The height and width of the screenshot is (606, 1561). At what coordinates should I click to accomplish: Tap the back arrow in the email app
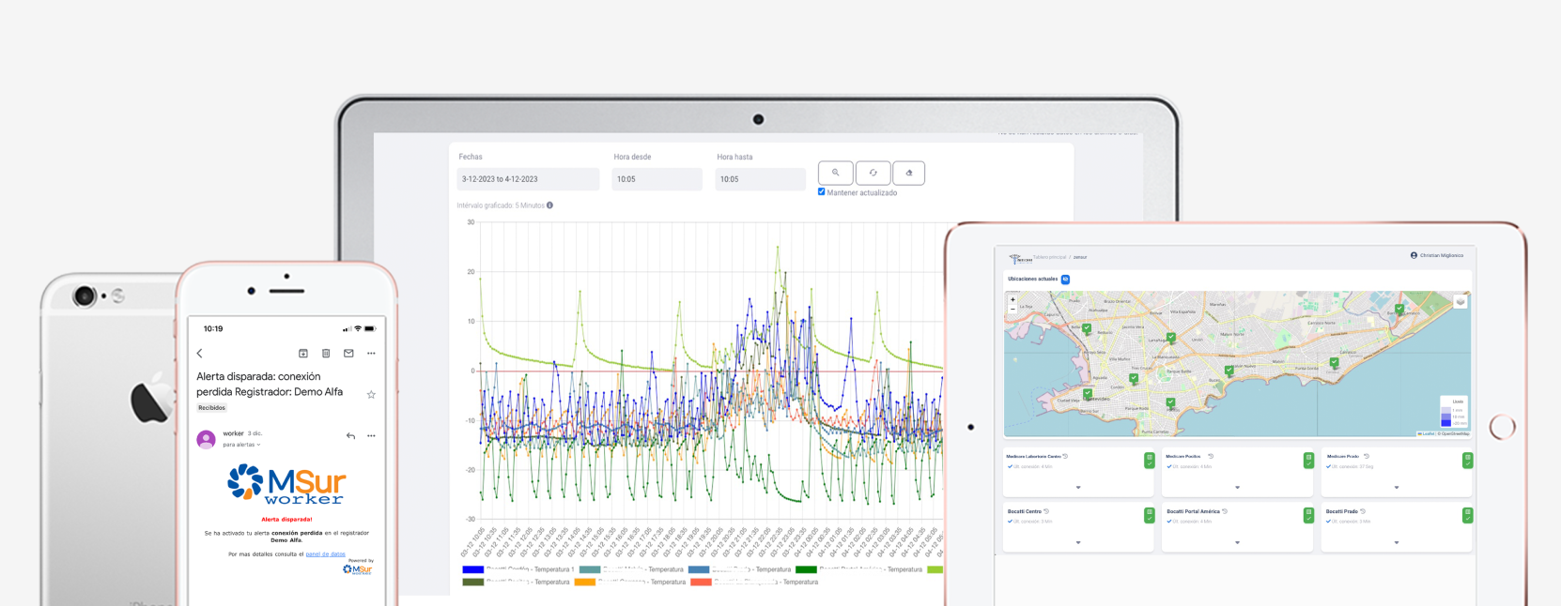tap(199, 354)
